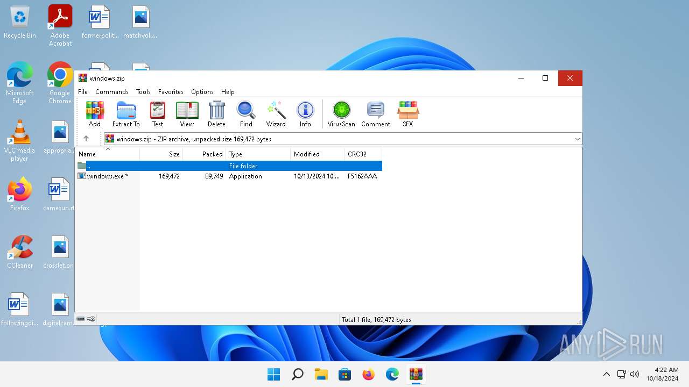Sort by Name column header

(x=108, y=154)
